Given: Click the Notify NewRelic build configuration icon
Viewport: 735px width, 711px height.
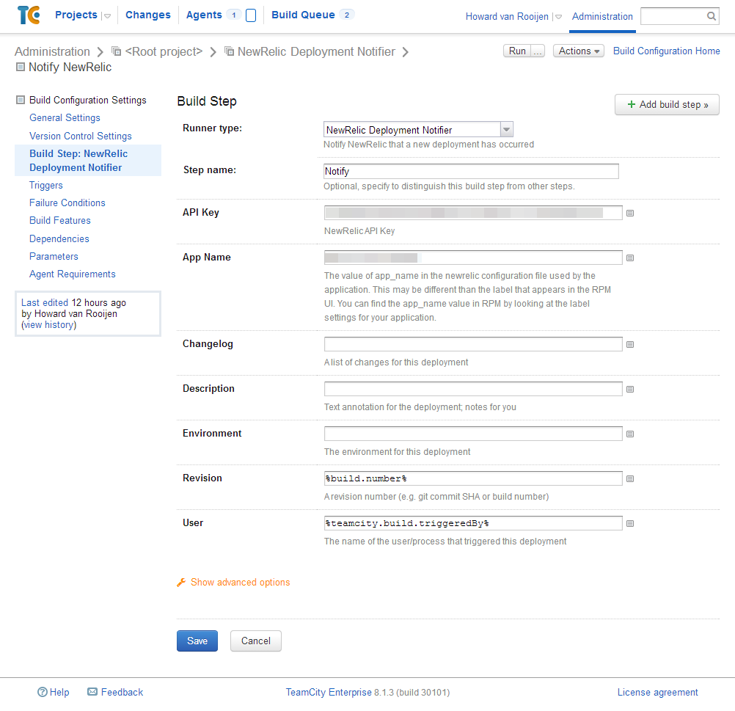Looking at the screenshot, I should point(20,67).
